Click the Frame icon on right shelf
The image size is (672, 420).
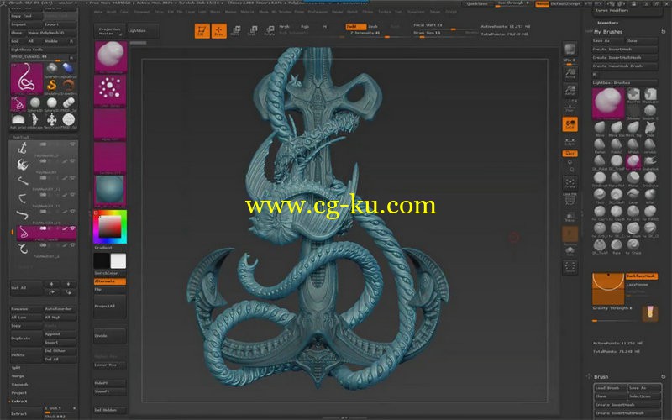coord(570,183)
